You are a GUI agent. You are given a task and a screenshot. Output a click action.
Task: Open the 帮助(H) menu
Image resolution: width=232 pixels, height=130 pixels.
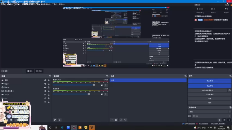point(62,4)
